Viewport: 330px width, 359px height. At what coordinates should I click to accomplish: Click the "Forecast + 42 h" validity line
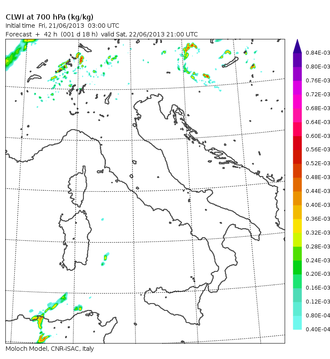tap(102, 34)
